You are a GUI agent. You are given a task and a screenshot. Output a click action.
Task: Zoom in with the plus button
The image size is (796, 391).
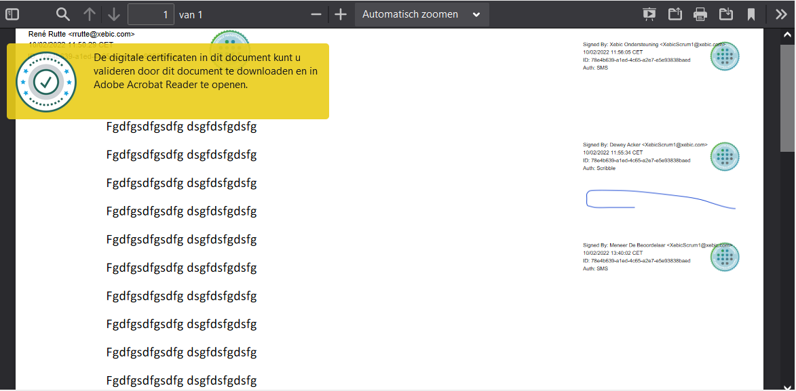tap(341, 14)
